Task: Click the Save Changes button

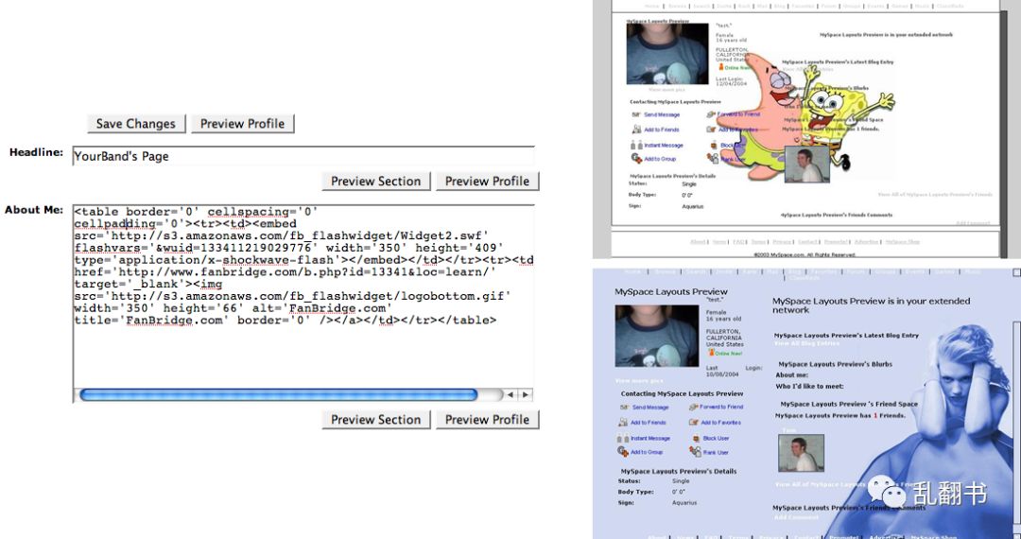Action: pyautogui.click(x=136, y=124)
